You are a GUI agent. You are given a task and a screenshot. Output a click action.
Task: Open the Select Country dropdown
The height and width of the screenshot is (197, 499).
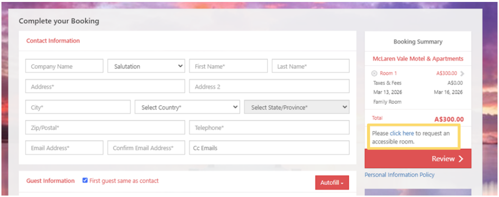tap(187, 107)
